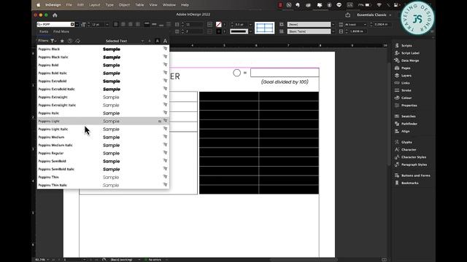Open the Character Styles panel
This screenshot has width=467, height=262.
(x=410, y=157)
